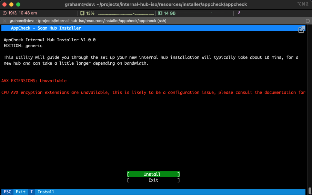Click the date and time 19/3, 10:48 am

22,13
